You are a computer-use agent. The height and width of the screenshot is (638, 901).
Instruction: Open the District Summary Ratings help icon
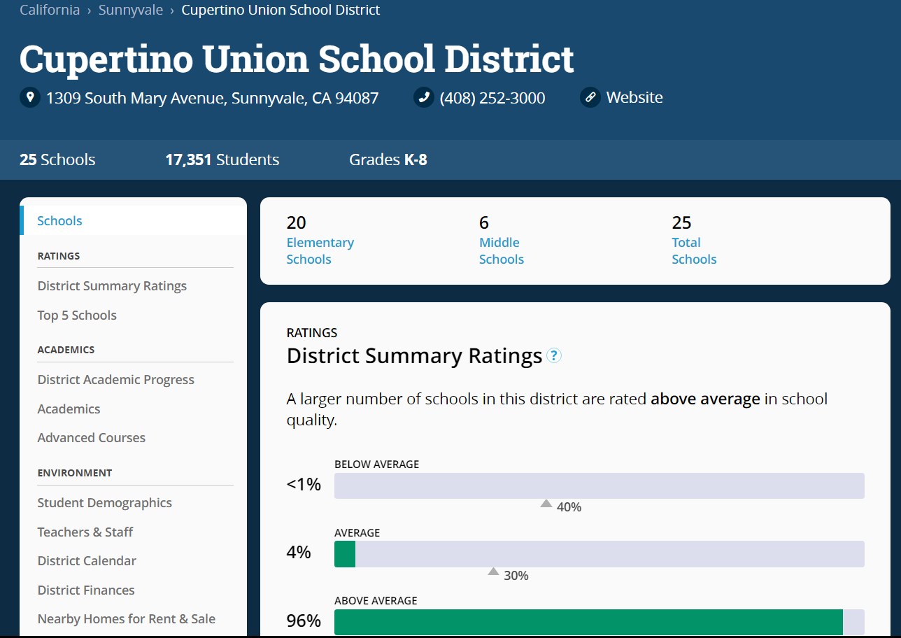click(554, 356)
